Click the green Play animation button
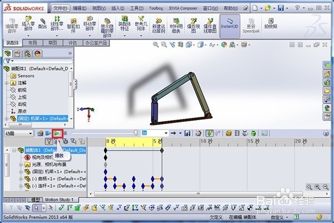 [57, 133]
